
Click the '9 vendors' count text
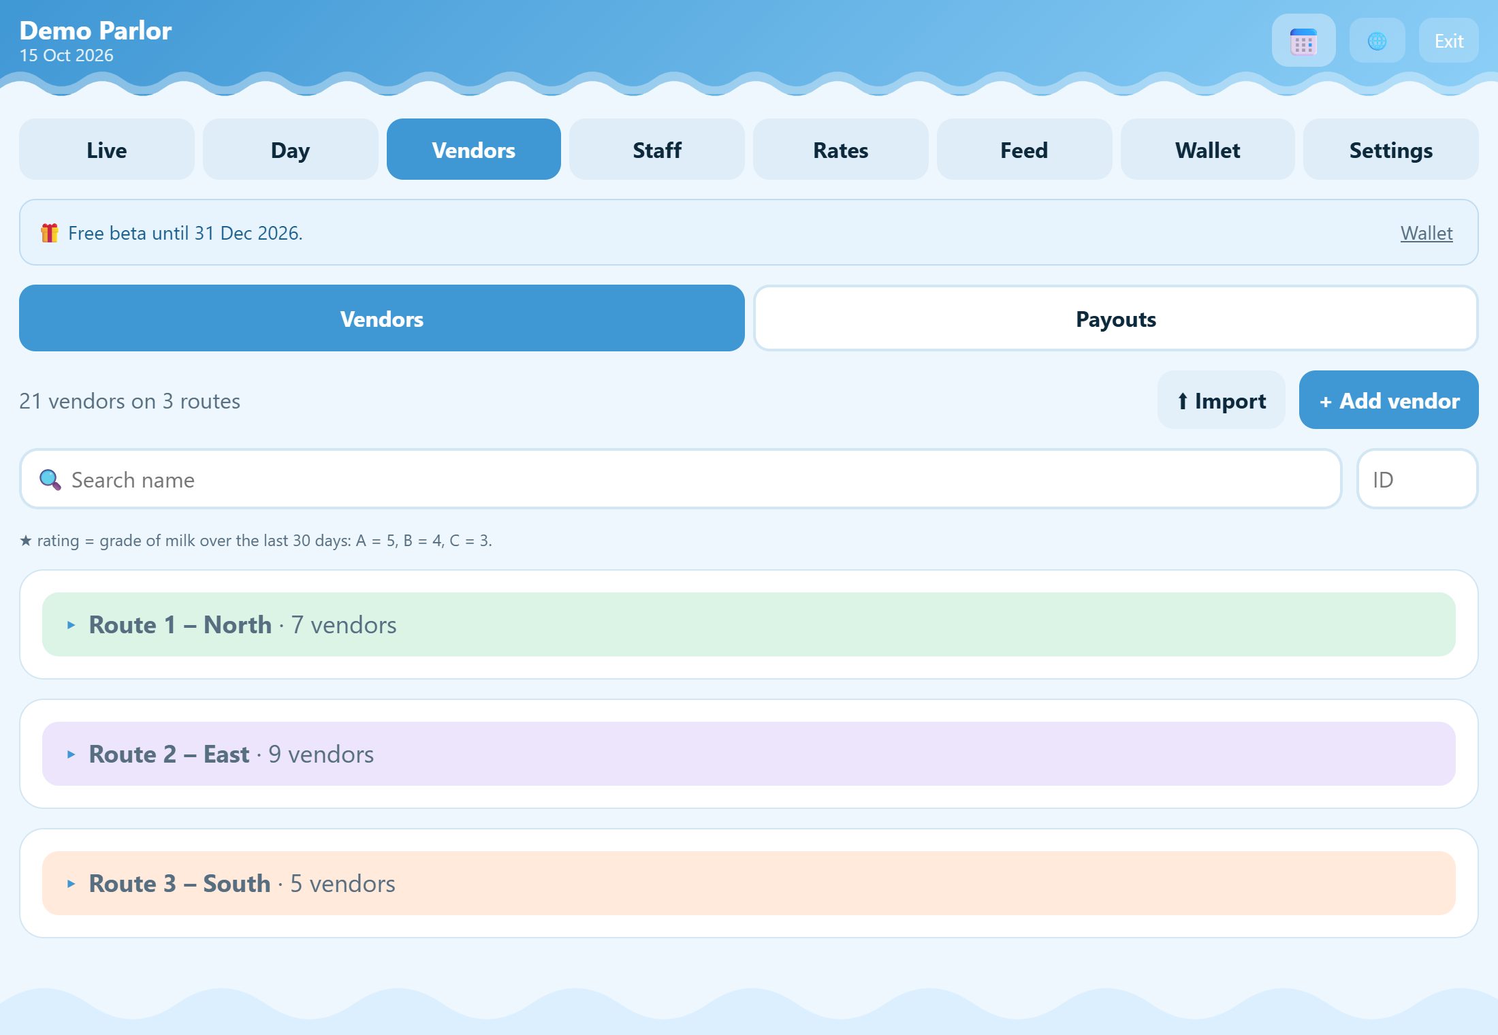pos(321,754)
